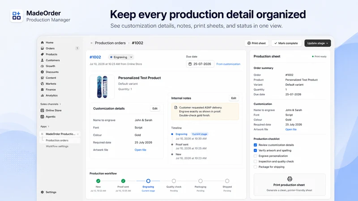Click the Proof sent timeline entry
Viewport: 358px width, 201px height.
(x=182, y=144)
